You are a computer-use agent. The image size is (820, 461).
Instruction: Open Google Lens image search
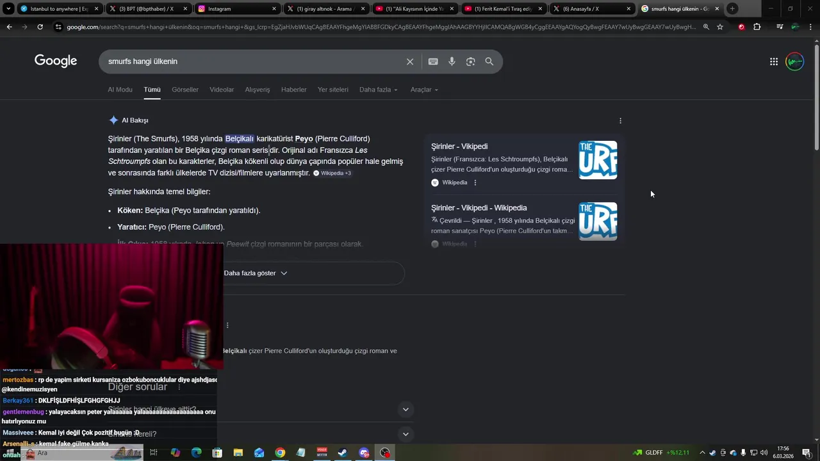pyautogui.click(x=470, y=61)
